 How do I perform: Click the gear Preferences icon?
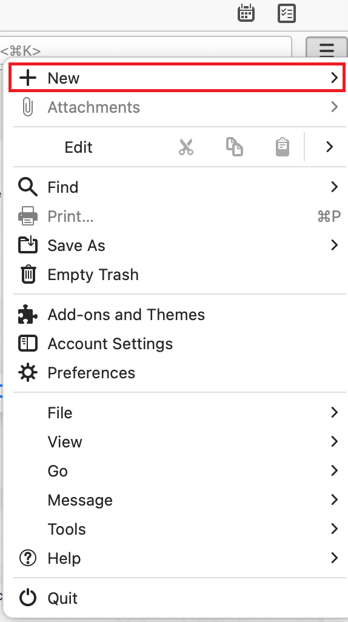[28, 373]
